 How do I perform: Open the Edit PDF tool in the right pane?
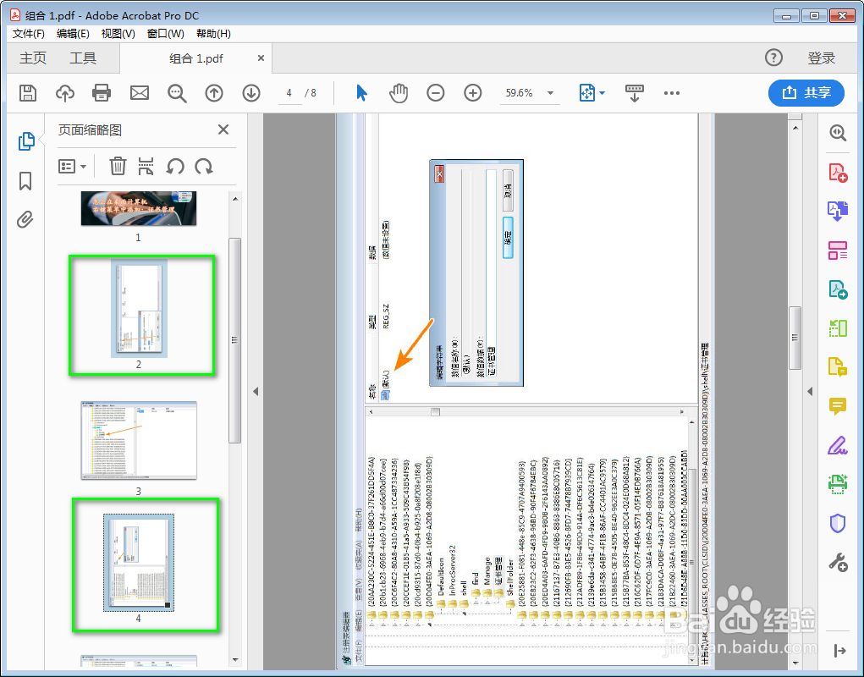[838, 250]
